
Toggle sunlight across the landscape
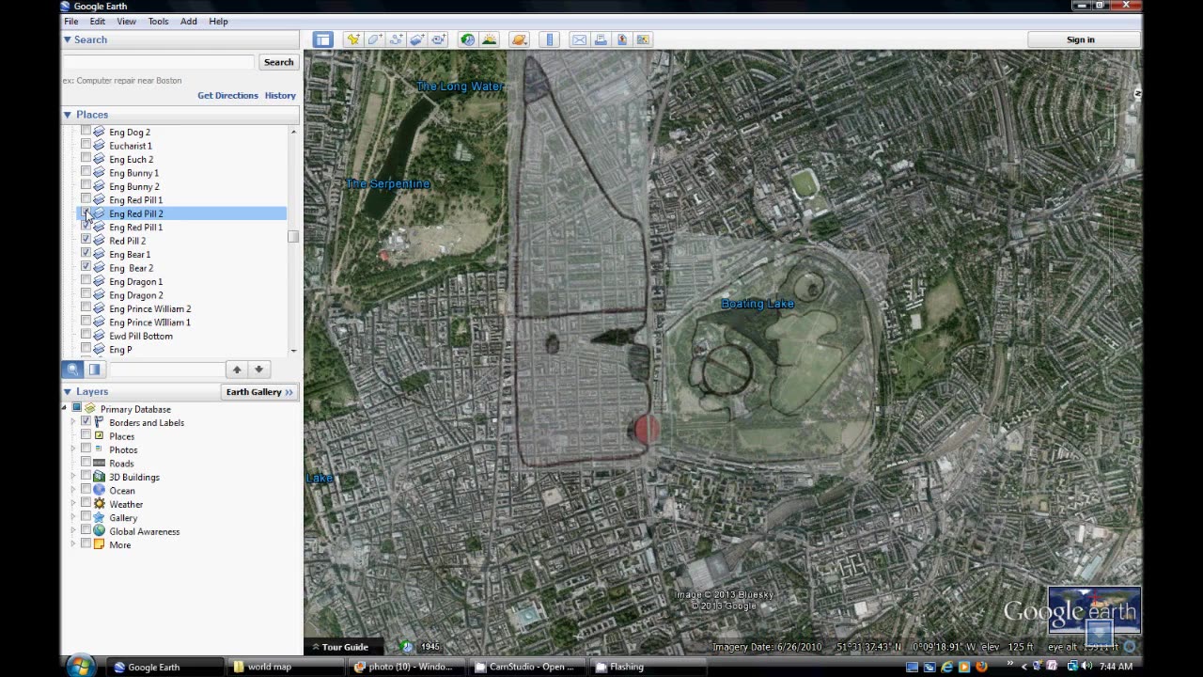coord(489,39)
